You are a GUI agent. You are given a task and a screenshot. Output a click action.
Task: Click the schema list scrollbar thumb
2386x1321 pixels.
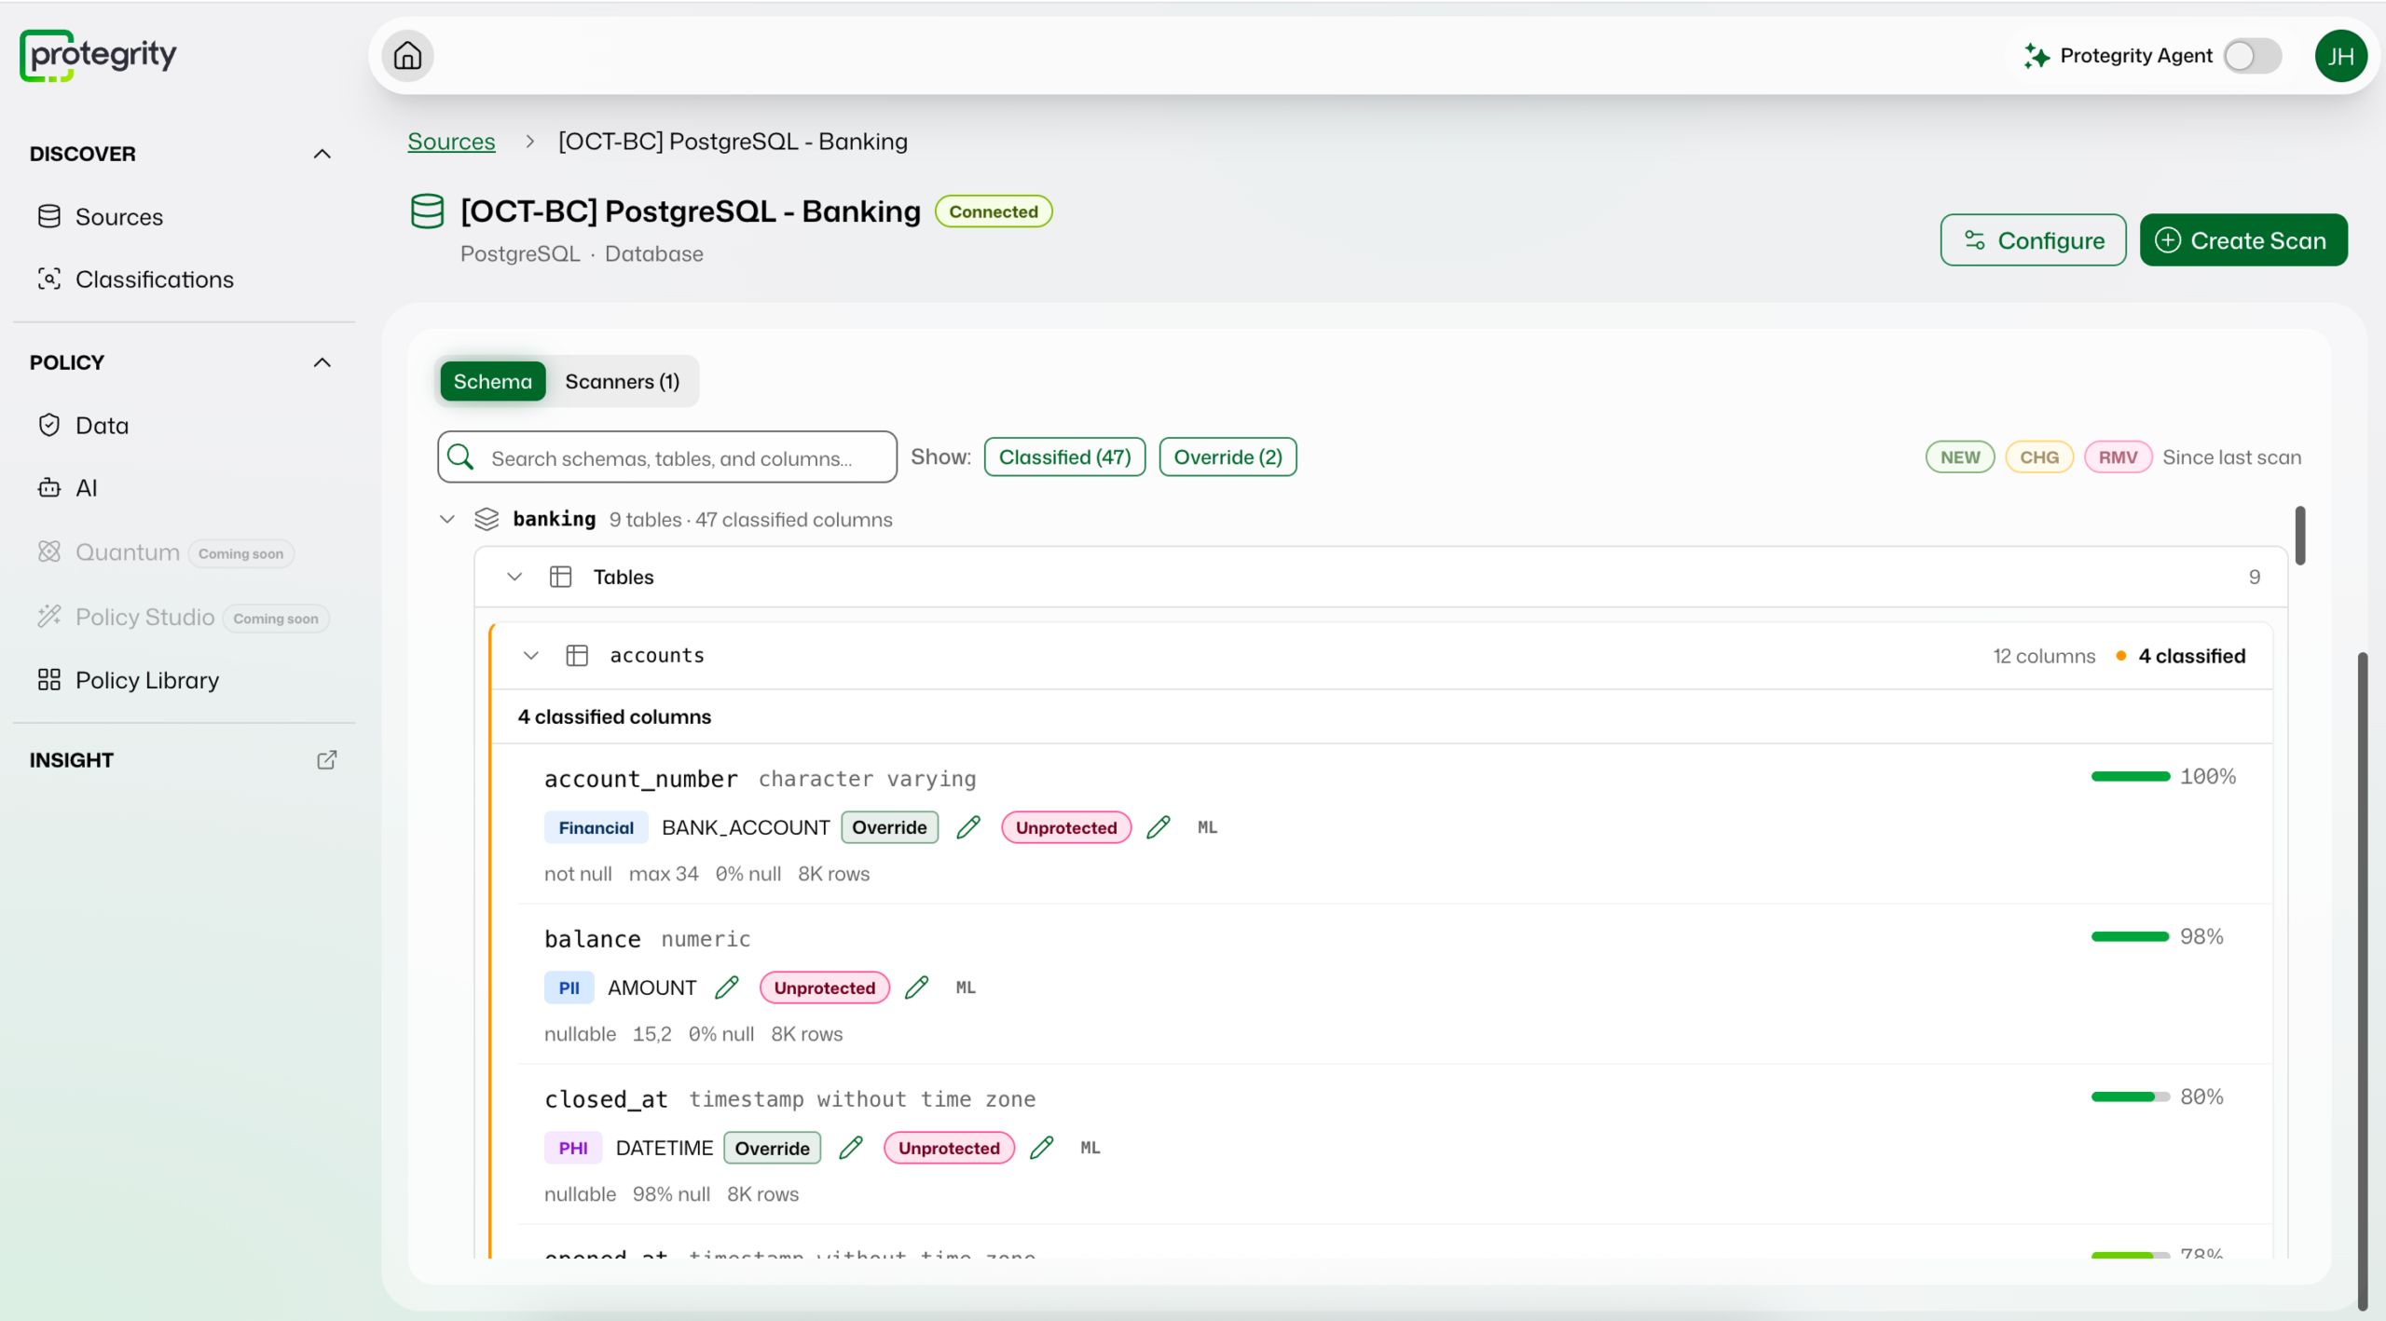coord(2300,536)
